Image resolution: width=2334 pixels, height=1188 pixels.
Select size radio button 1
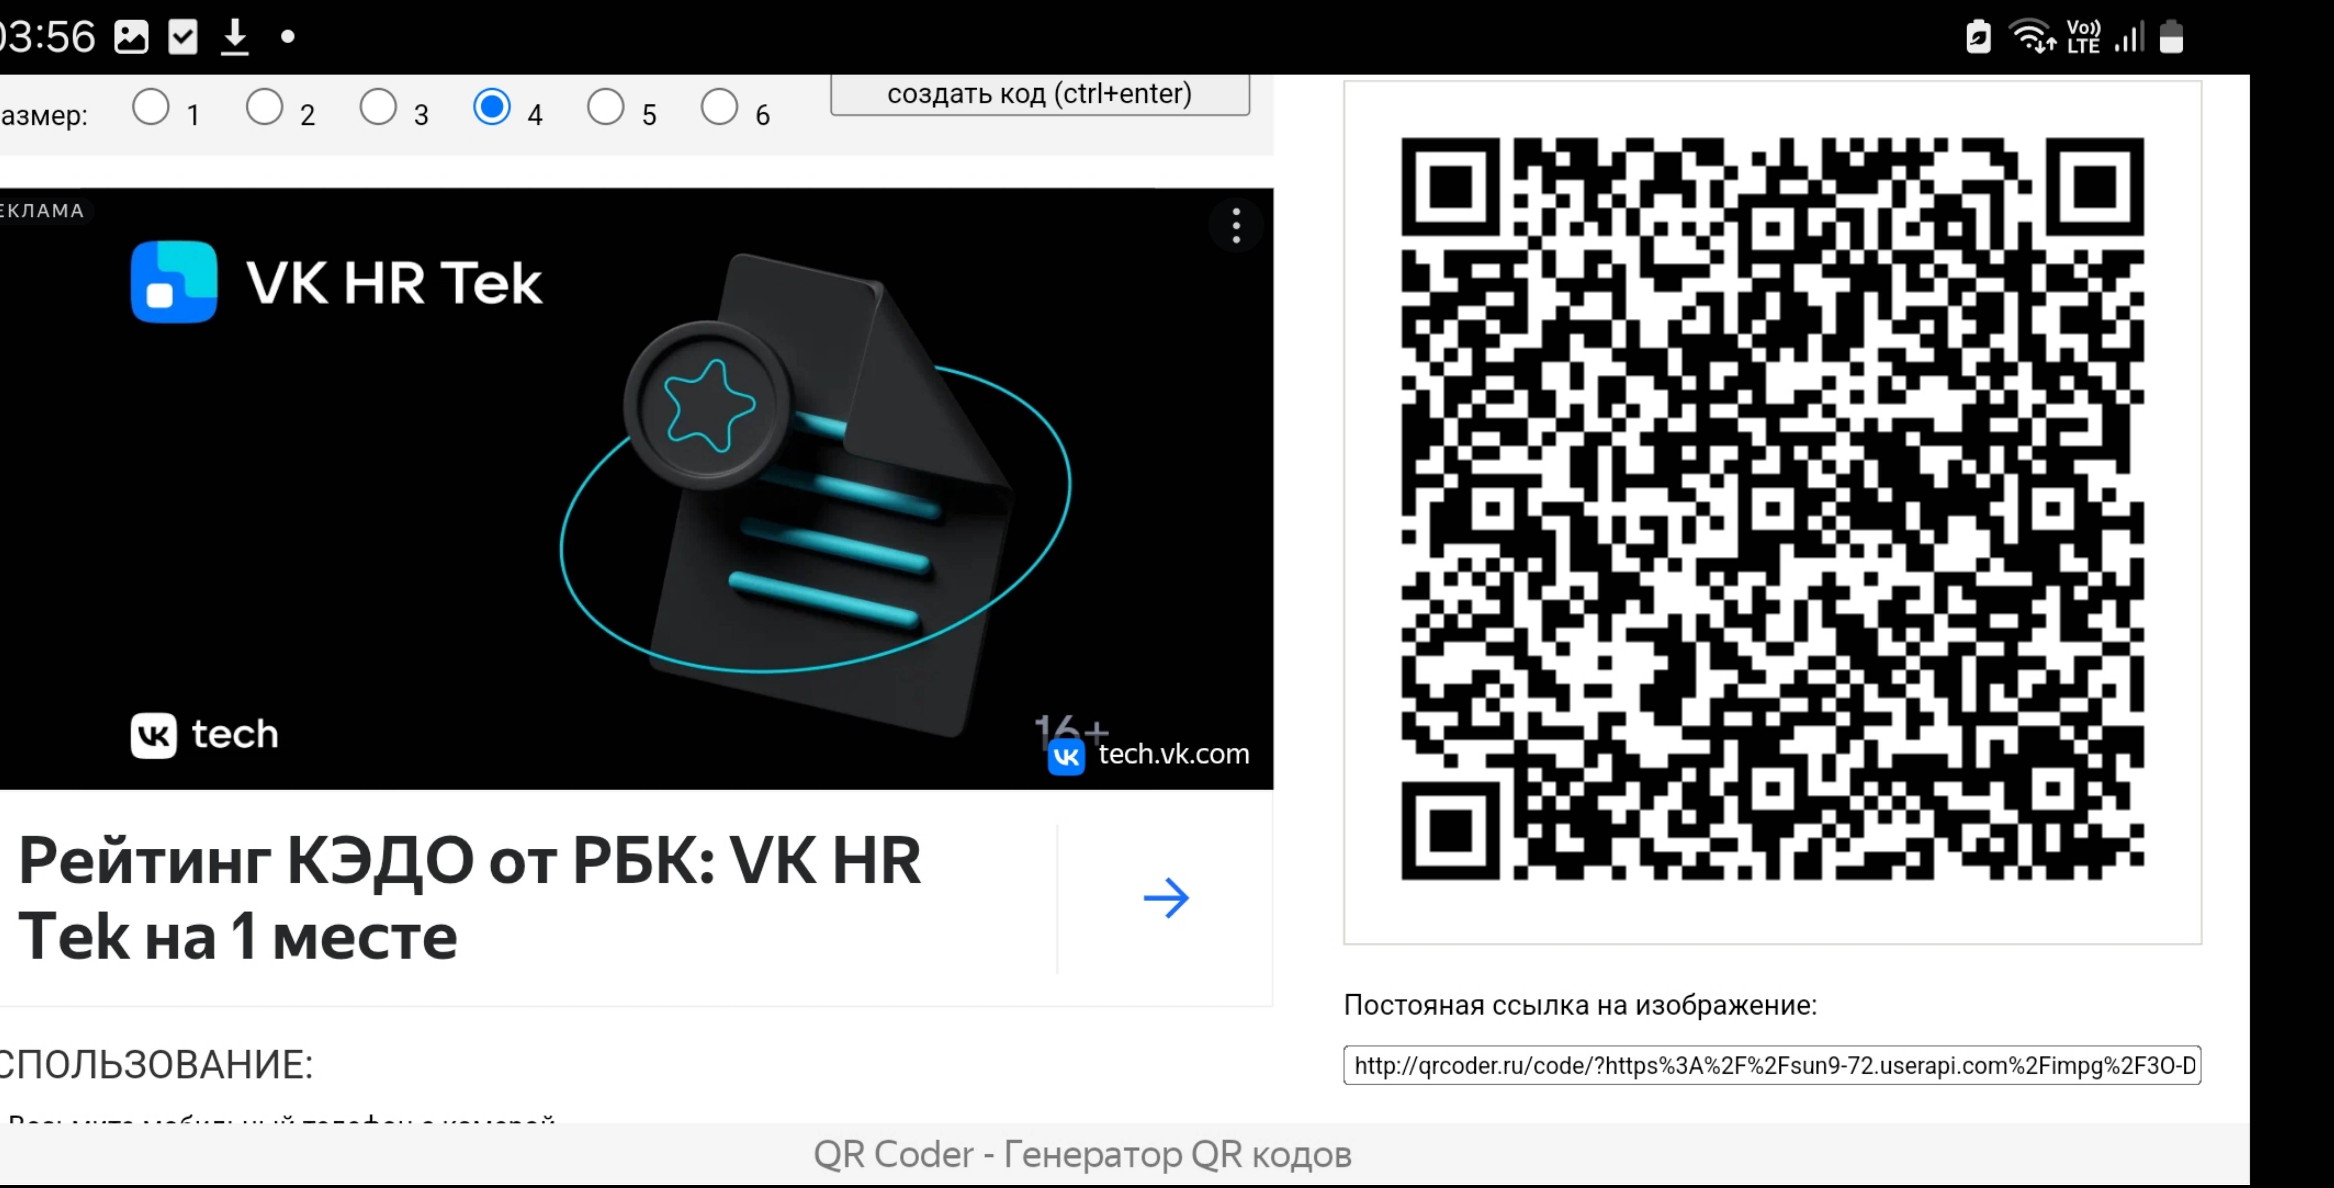[150, 107]
